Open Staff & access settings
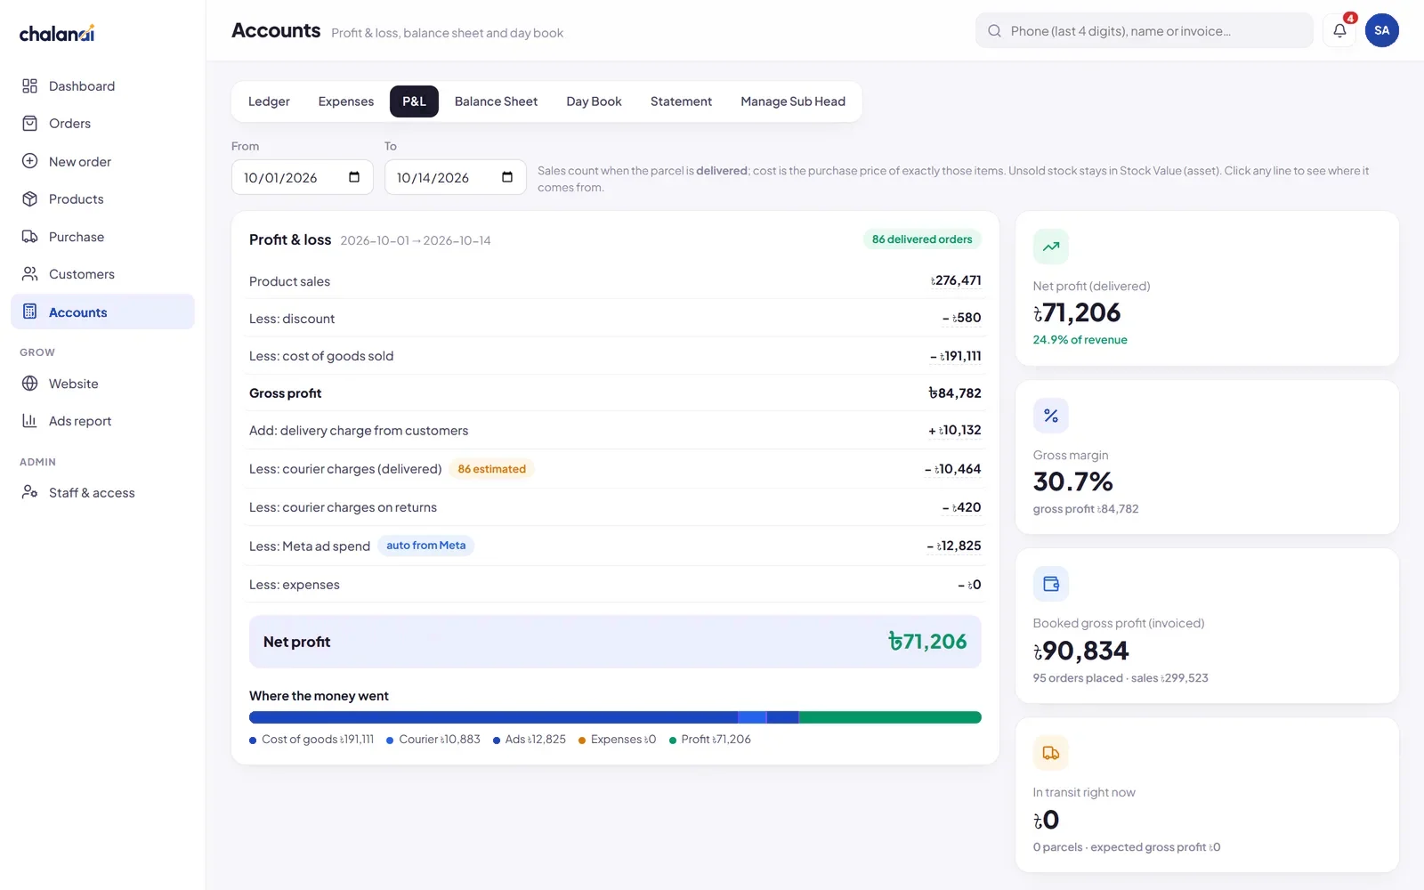 pyautogui.click(x=102, y=492)
